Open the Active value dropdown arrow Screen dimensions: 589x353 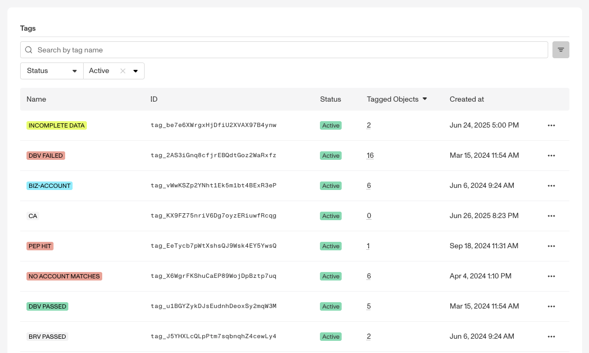136,71
